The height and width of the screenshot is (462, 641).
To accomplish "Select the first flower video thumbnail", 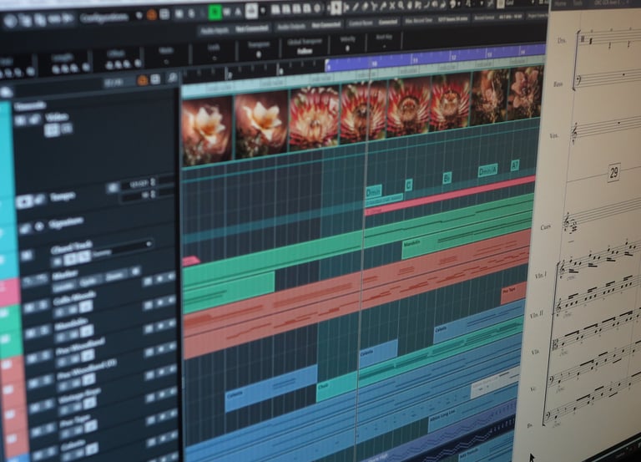I will pyautogui.click(x=206, y=131).
